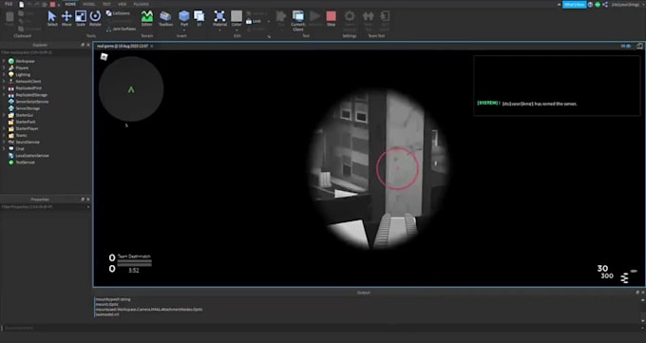The height and width of the screenshot is (343, 646).
Task: Select TestService in Explorer
Action: [x=25, y=162]
